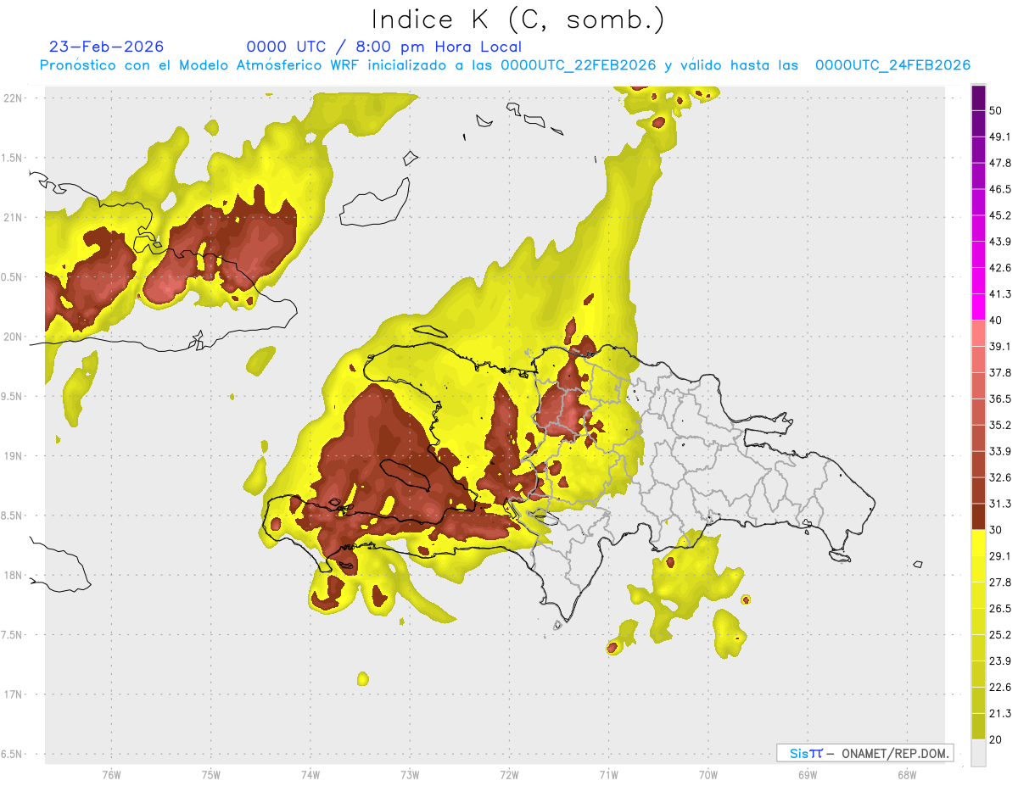Click the colorbar value 35.2
Viewport: 1018px width, 786px height.
pyautogui.click(x=1001, y=426)
